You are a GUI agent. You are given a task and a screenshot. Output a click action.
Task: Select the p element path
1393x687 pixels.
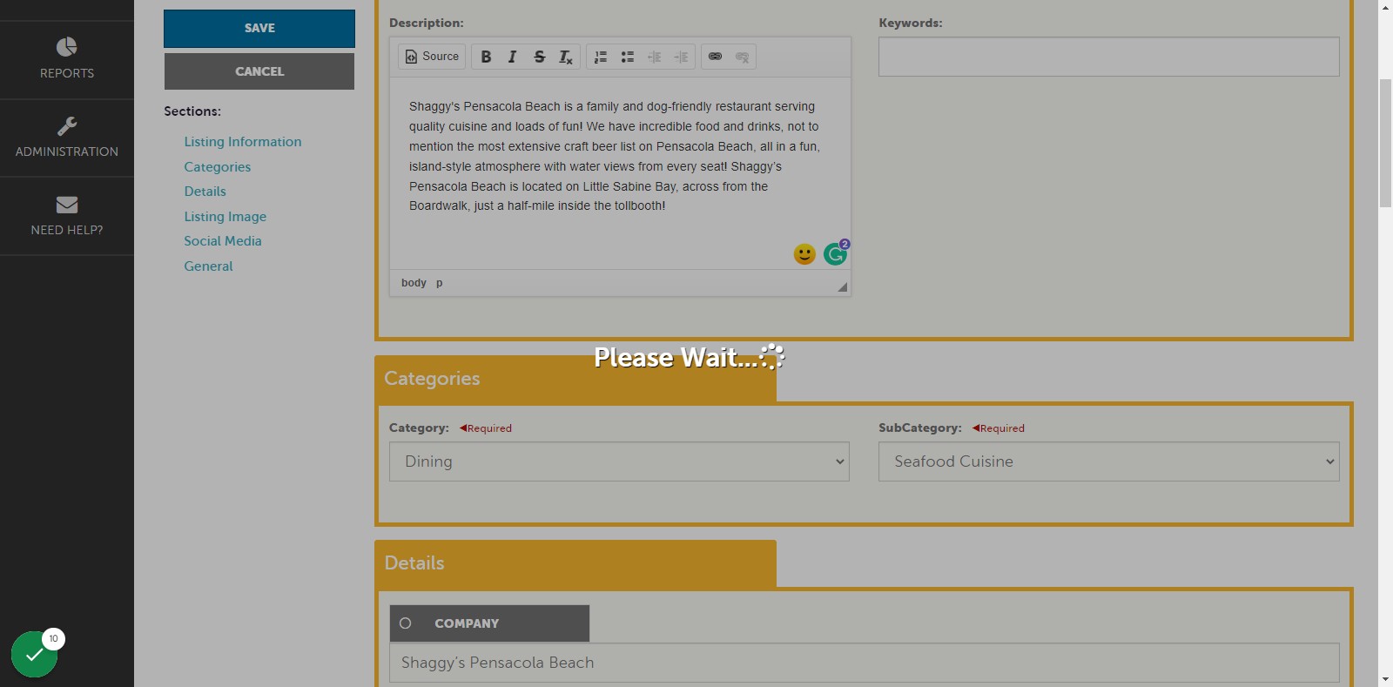440,283
